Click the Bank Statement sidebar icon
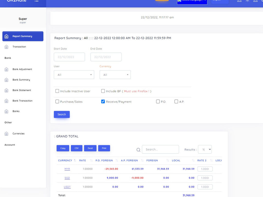The image size is (263, 197). (7, 91)
